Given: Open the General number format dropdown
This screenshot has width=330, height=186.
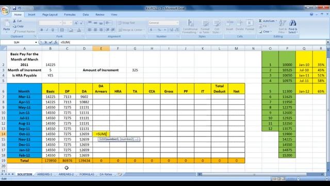Looking at the screenshot, I should click(177, 23).
